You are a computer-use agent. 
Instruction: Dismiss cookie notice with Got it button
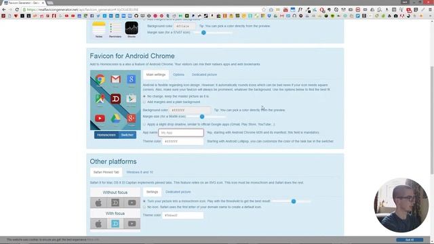[x=410, y=240]
